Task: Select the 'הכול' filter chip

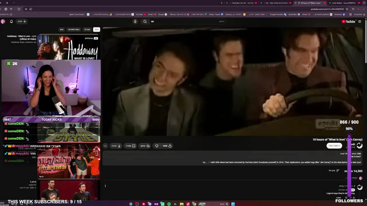Action: 97,29
